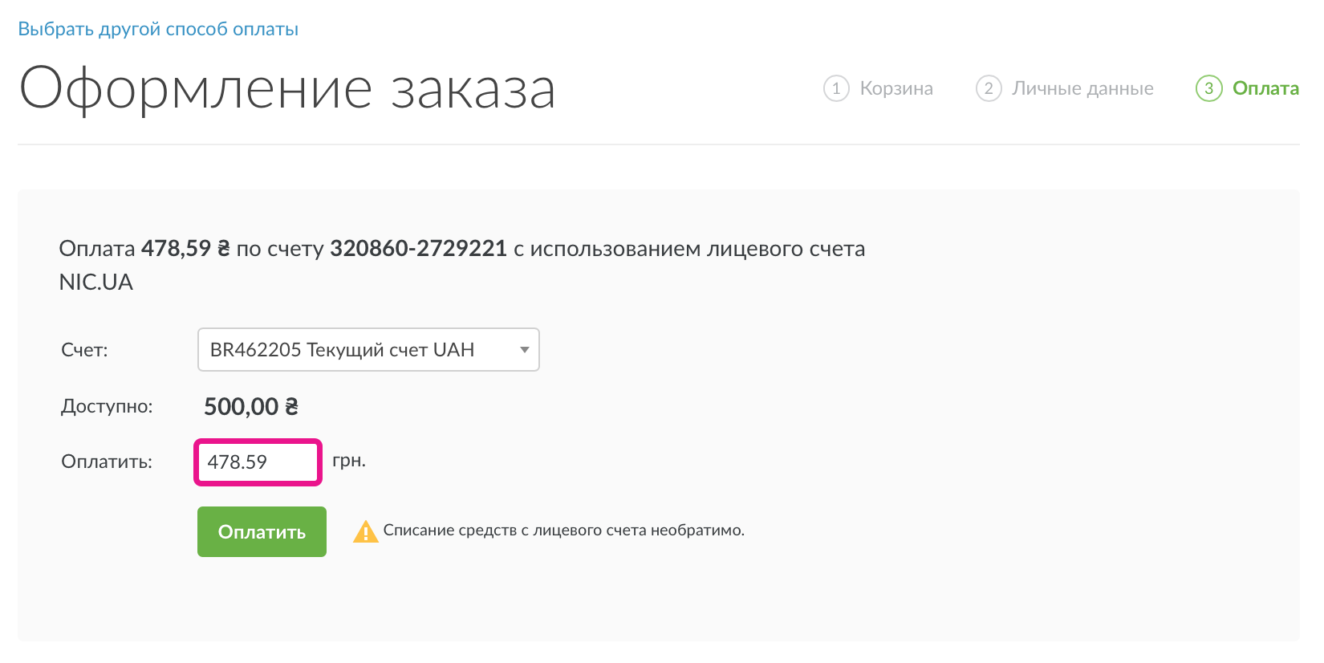
Task: Click the step 2 circle icon
Action: tap(989, 88)
